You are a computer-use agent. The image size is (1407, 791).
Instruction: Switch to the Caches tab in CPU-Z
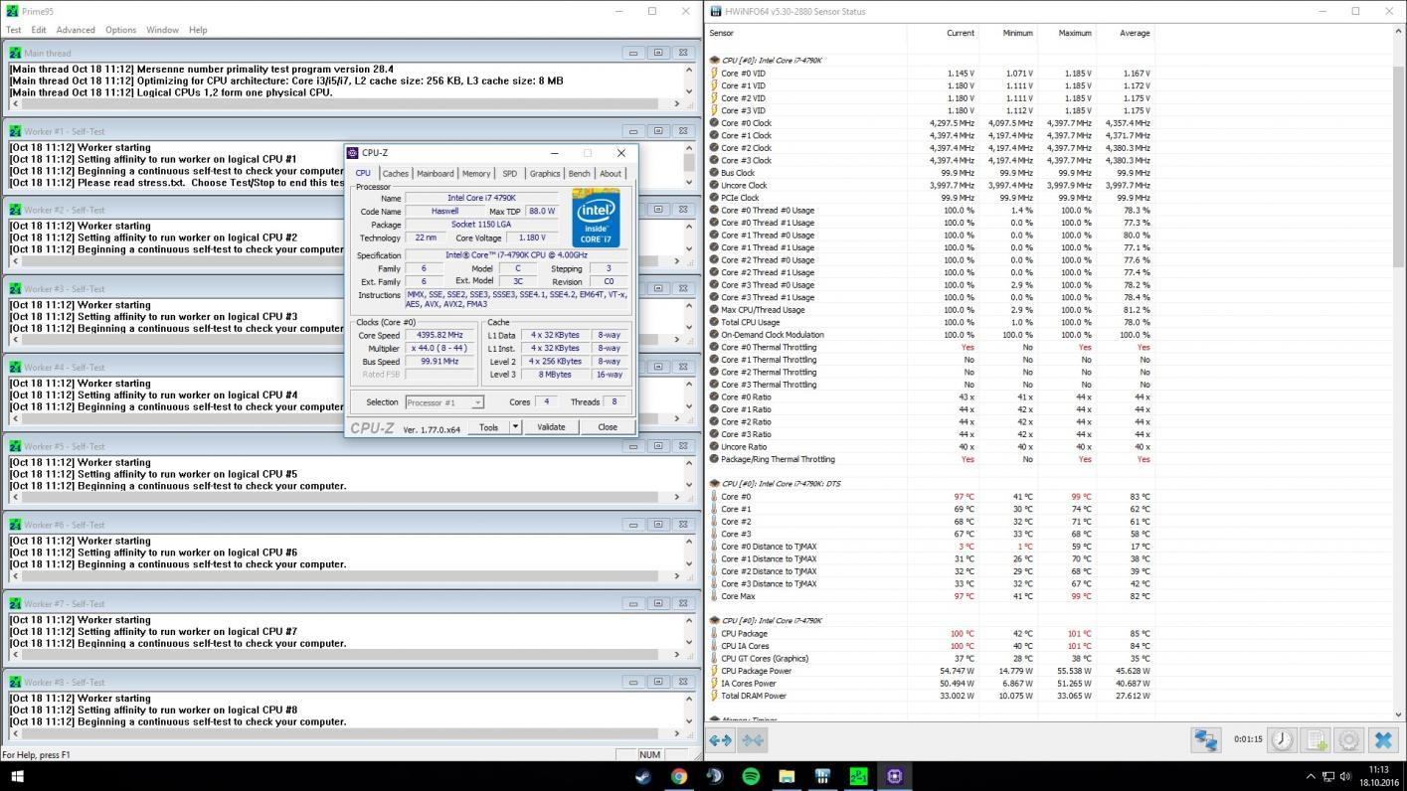[x=396, y=174]
